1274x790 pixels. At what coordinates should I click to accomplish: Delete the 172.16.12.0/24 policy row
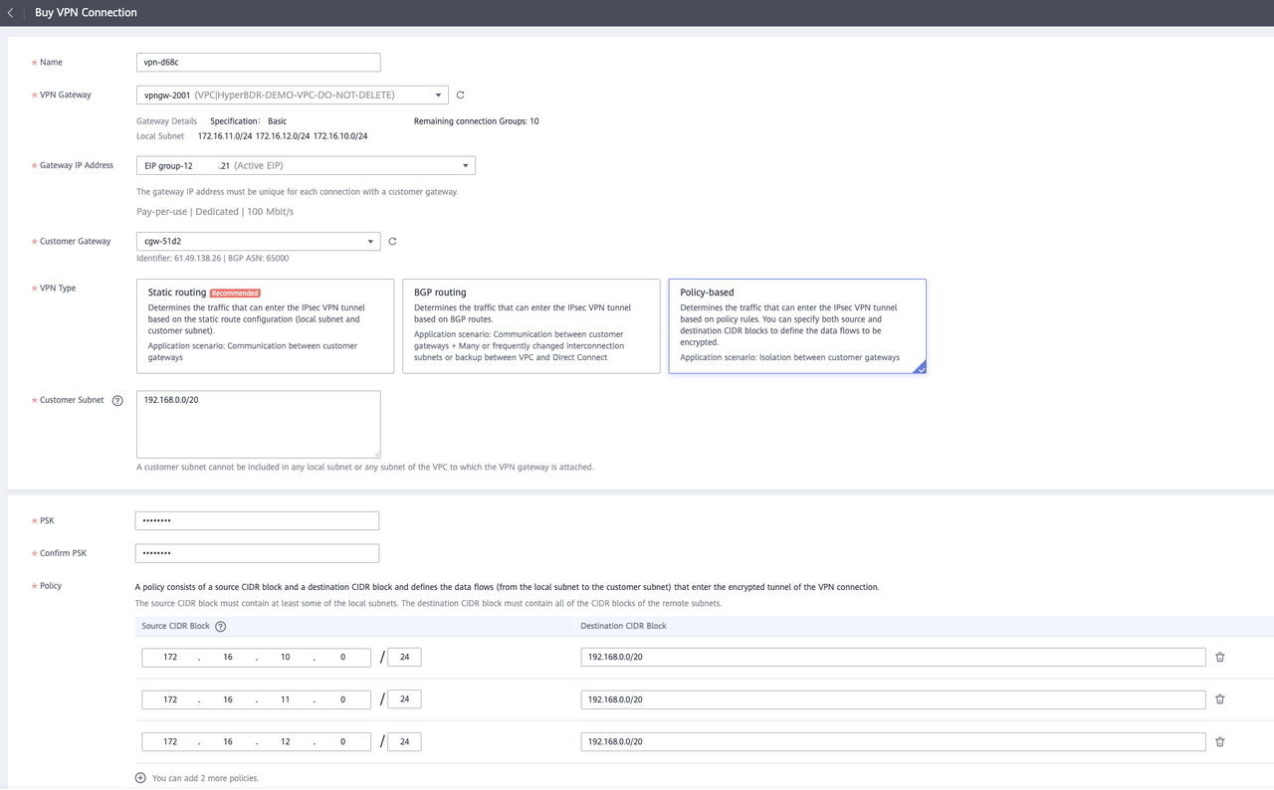pos(1220,742)
